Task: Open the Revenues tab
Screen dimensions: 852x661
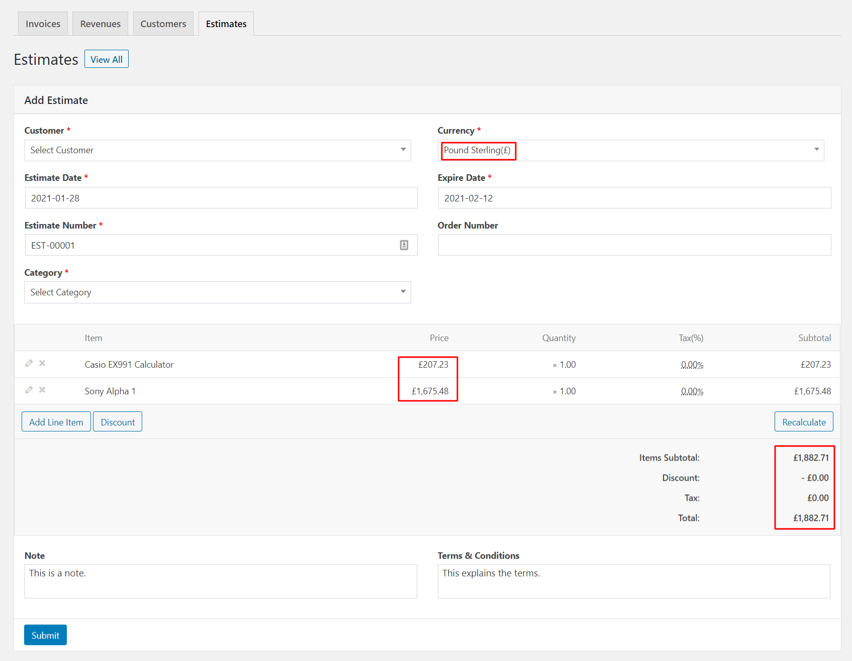Action: [101, 24]
